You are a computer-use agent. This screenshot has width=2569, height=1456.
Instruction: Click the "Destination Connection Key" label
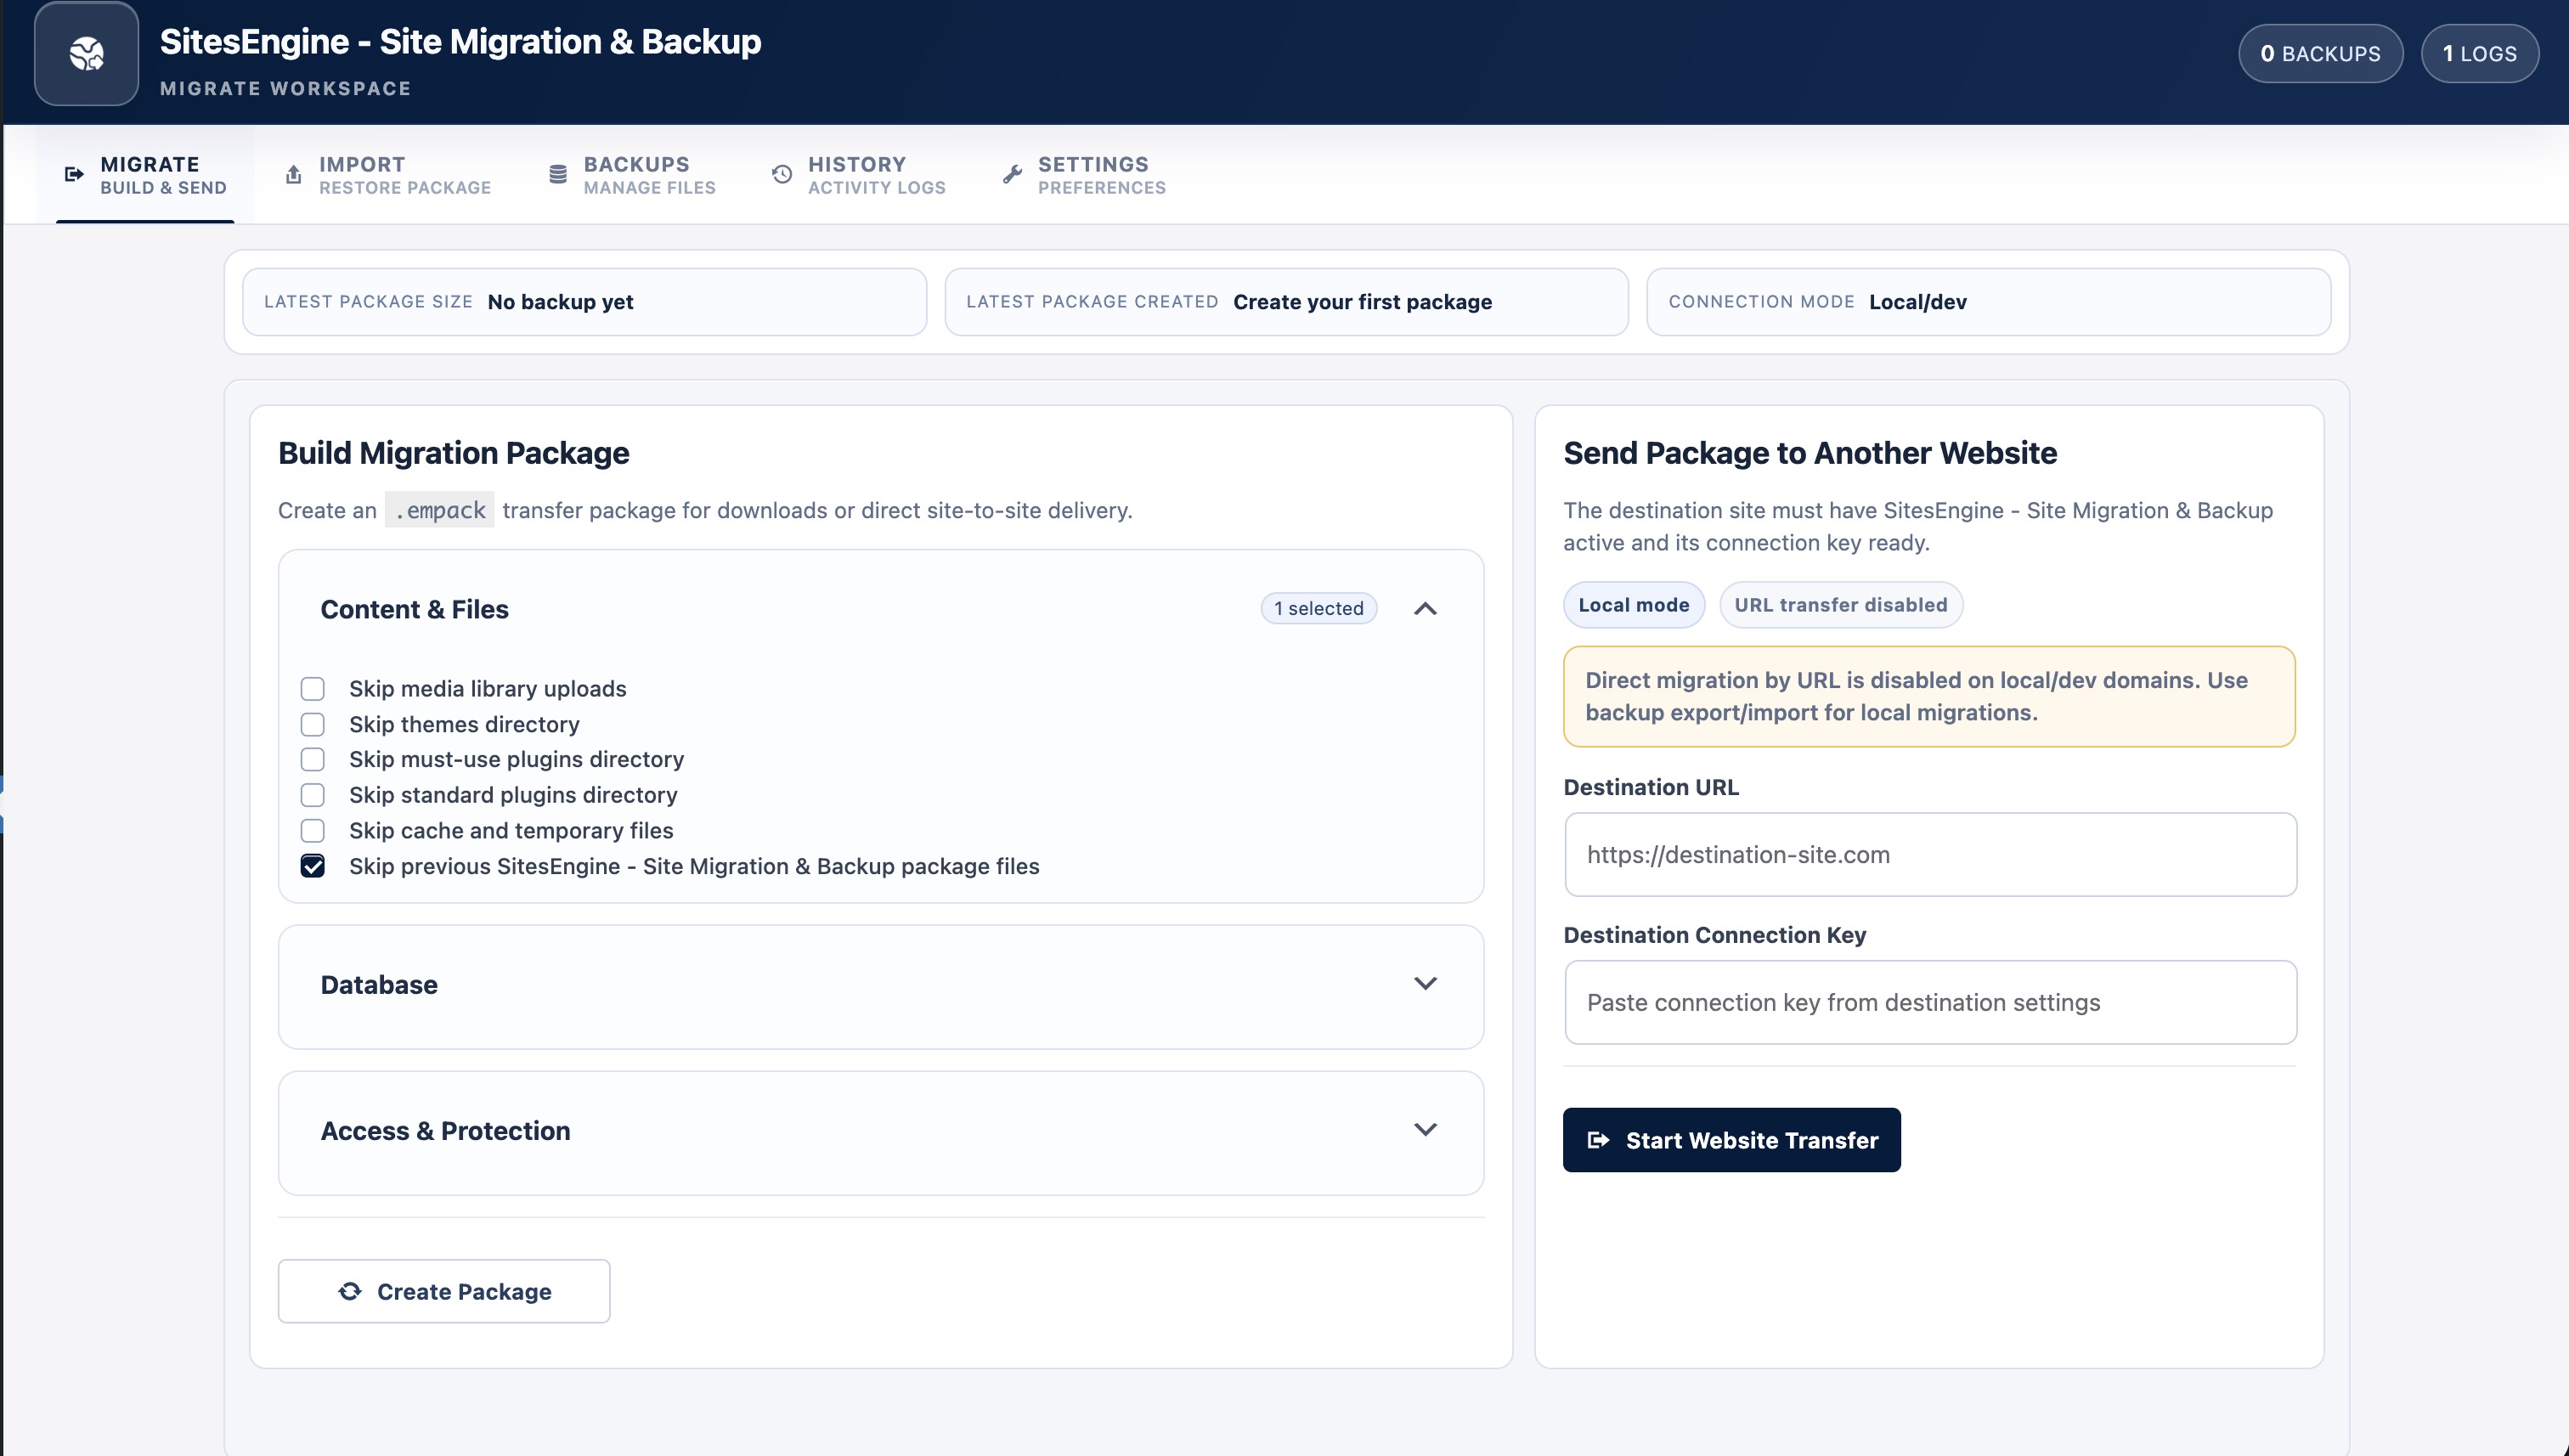[1714, 935]
